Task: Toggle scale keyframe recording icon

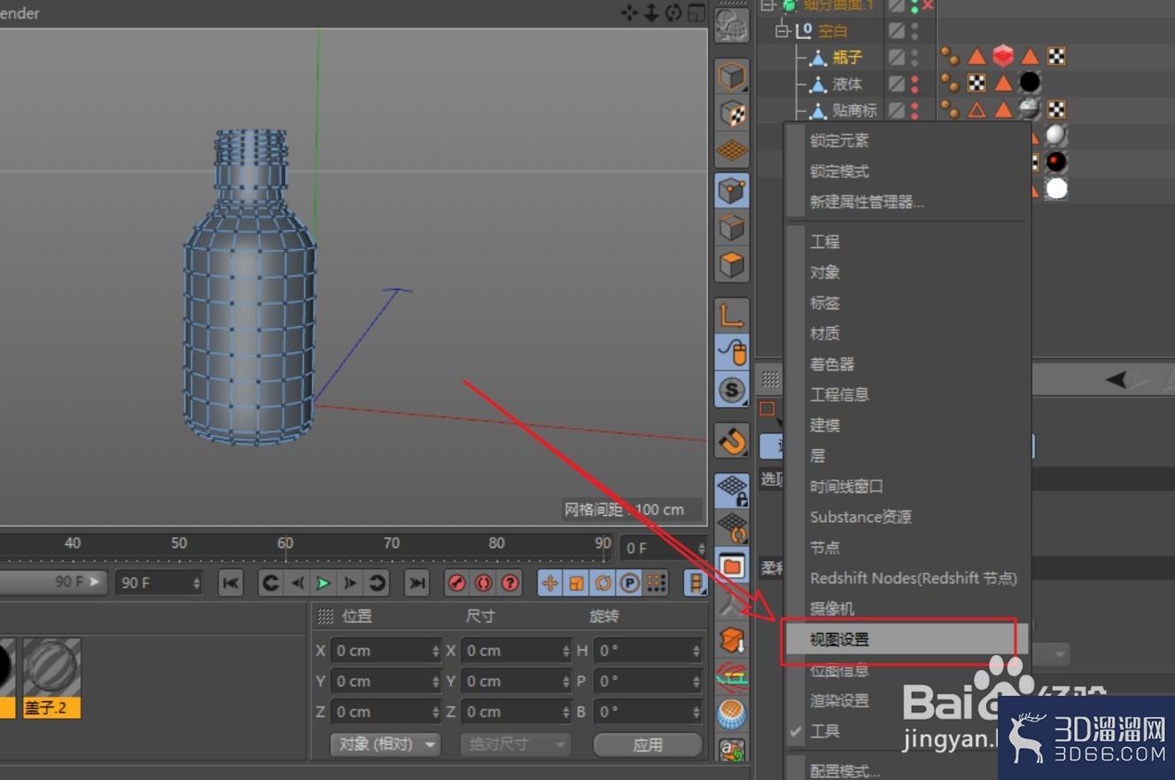Action: [576, 582]
